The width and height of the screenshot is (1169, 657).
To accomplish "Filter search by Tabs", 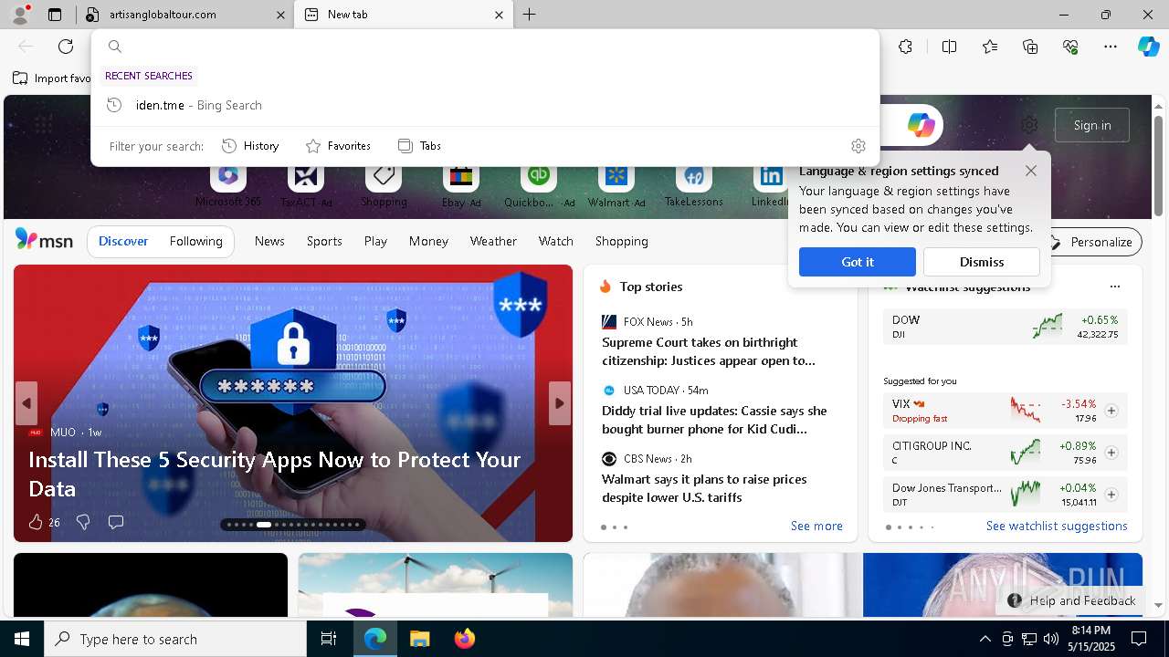I will click(419, 146).
